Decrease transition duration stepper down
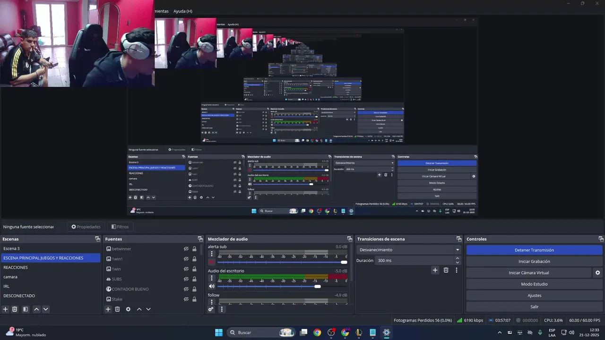The image size is (605, 340). tap(457, 263)
